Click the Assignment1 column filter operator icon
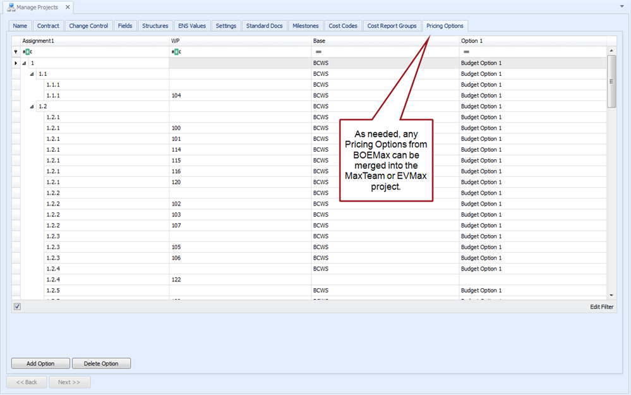The image size is (631, 395). pyautogui.click(x=27, y=52)
